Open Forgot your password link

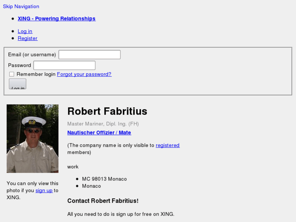84,74
